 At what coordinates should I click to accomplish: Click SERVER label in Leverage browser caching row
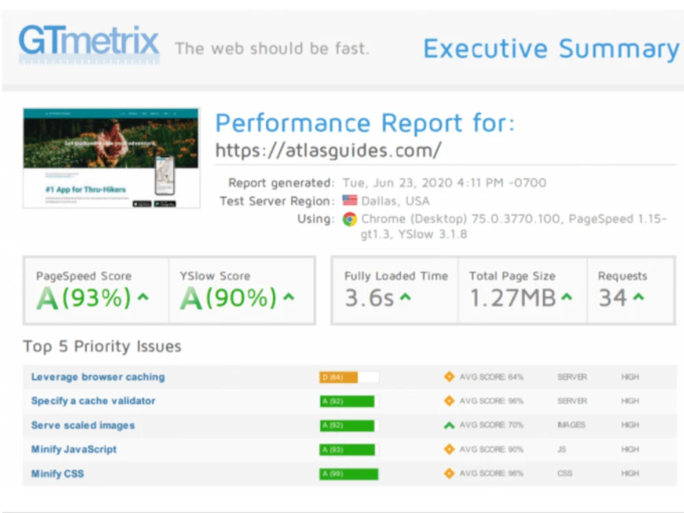coord(572,377)
